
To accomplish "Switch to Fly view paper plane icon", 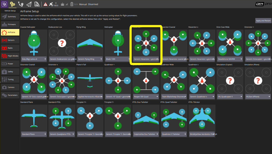I will pyautogui.click(x=29, y=4).
